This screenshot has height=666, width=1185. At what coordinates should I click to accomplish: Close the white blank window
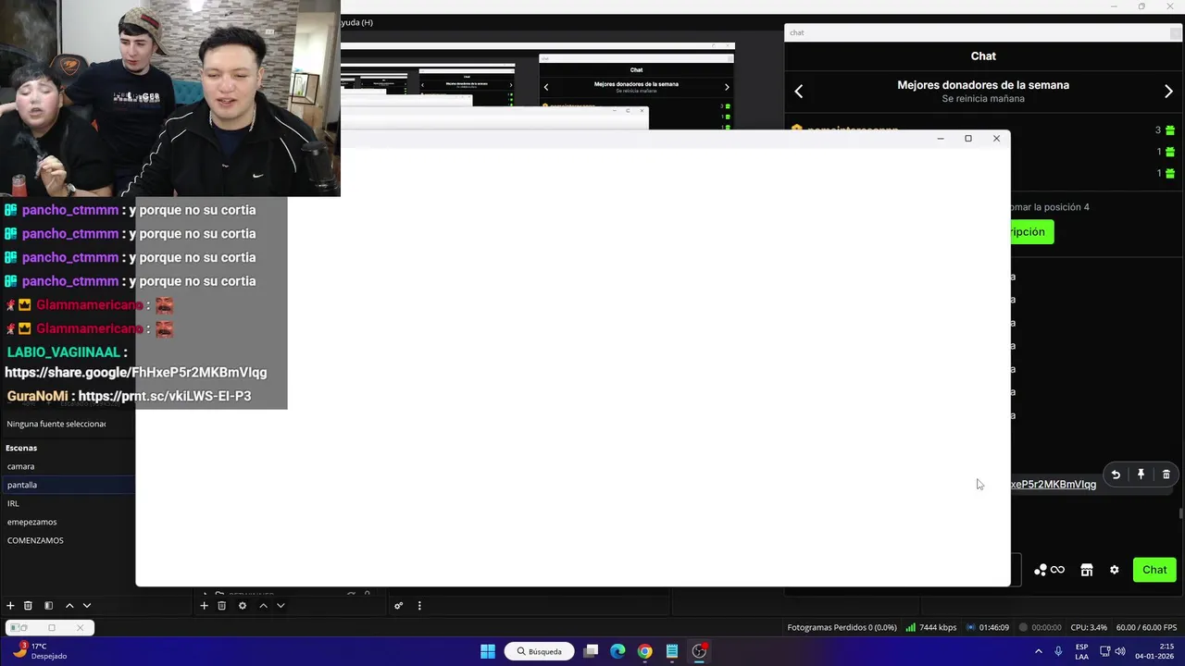pos(996,139)
